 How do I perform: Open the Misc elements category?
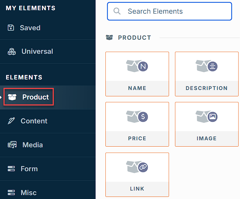pos(48,190)
